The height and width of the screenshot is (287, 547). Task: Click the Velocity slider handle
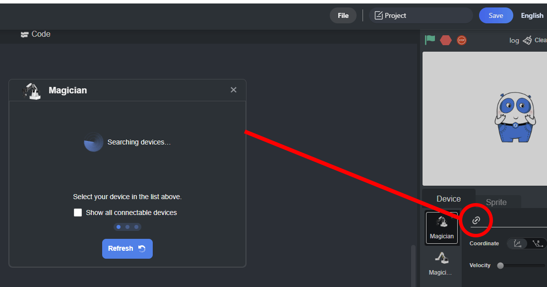500,266
